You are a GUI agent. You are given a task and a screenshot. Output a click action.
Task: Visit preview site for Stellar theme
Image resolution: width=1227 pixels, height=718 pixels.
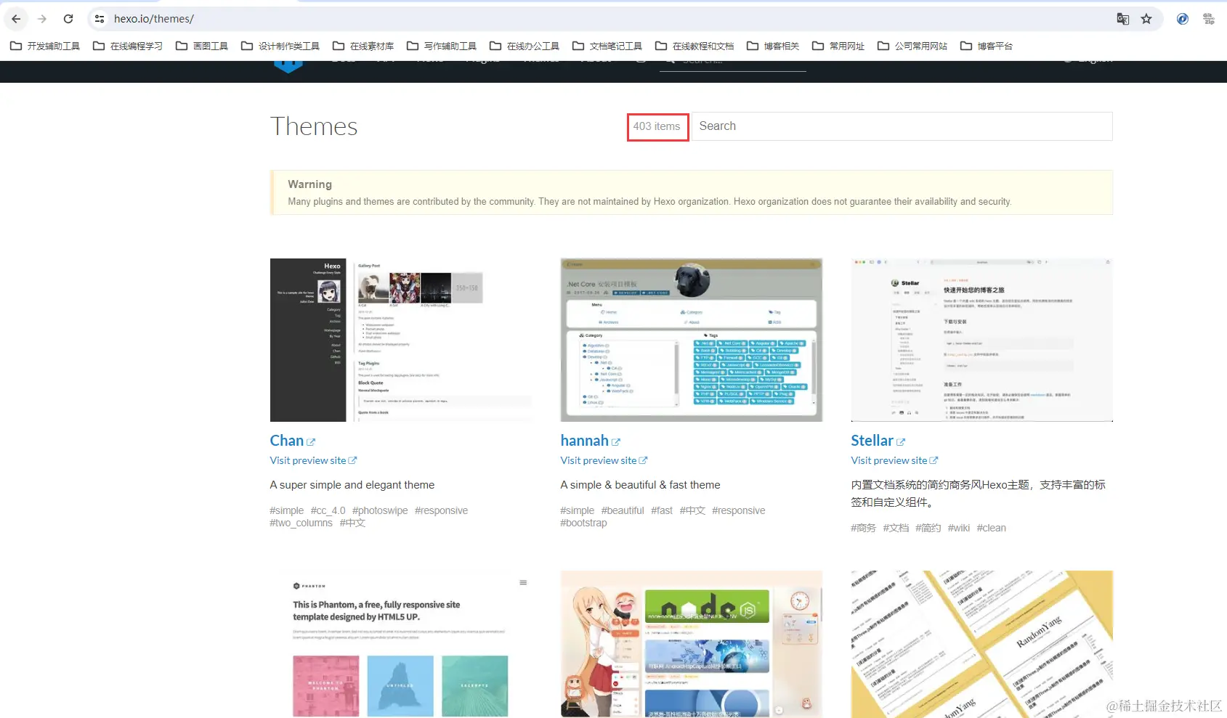tap(894, 460)
